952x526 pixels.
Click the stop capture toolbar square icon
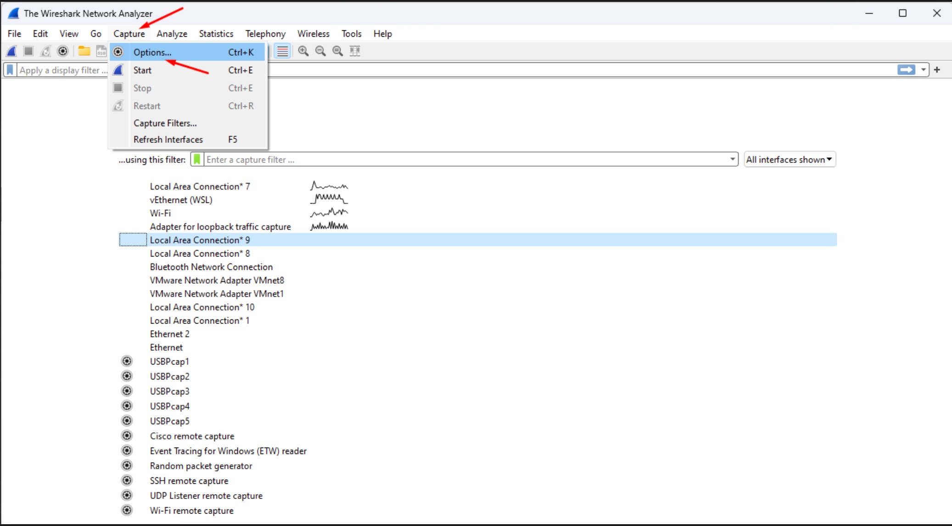tap(28, 51)
